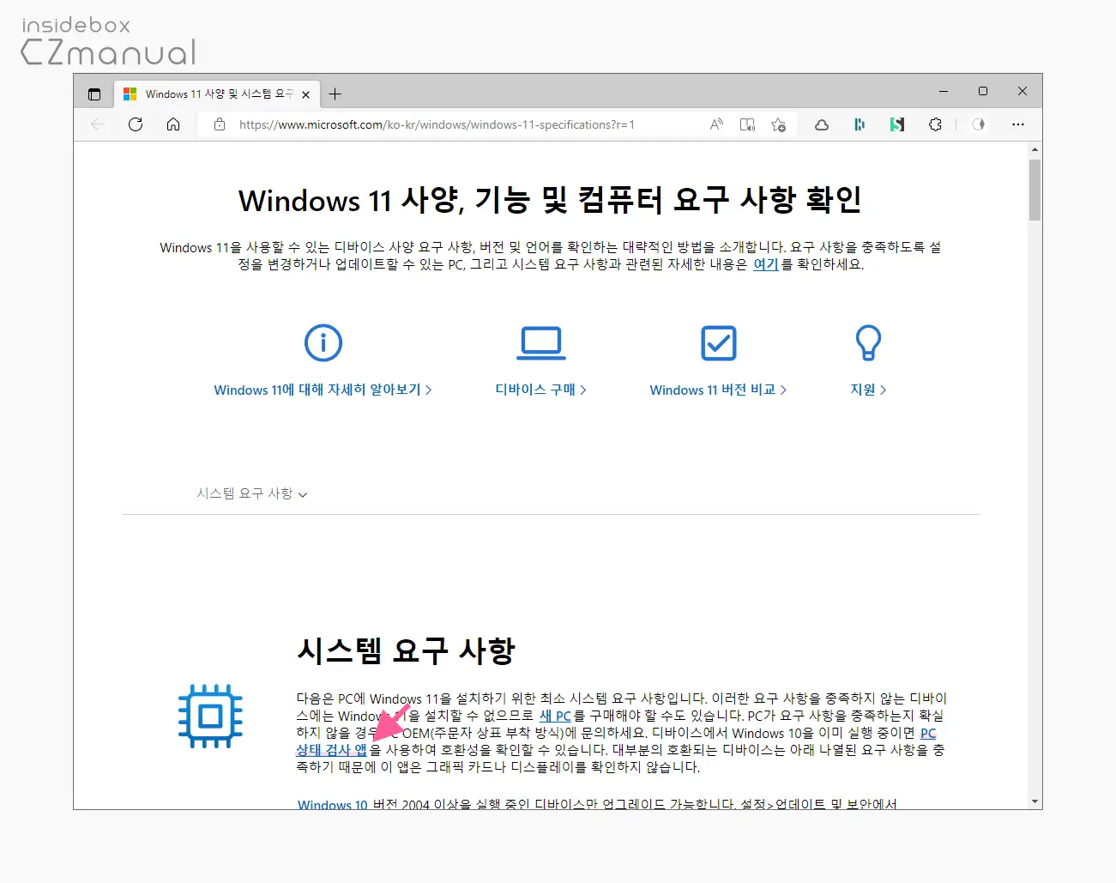The width and height of the screenshot is (1116, 883).
Task: Click the scrollbar up arrow
Action: click(1035, 149)
